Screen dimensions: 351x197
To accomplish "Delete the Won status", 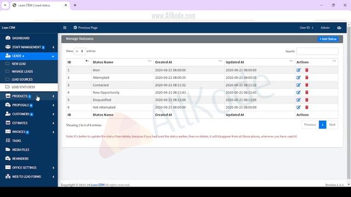I will 307,70.
